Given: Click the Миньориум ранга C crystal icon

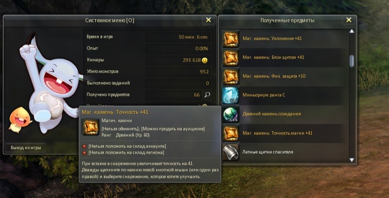Looking at the screenshot, I should coord(230,95).
